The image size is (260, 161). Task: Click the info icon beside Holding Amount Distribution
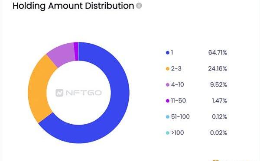[x=139, y=6]
